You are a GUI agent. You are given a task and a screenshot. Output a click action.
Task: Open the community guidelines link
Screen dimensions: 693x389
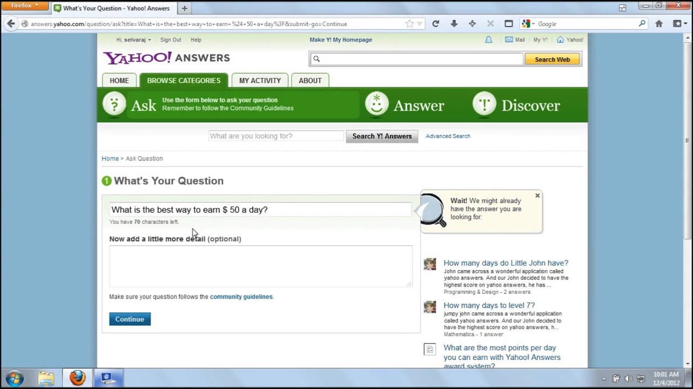[x=241, y=297]
